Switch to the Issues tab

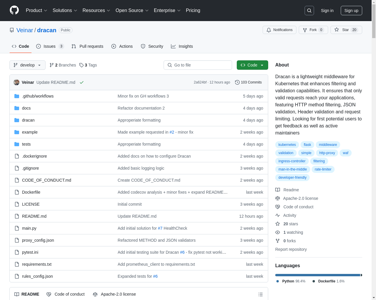point(50,46)
